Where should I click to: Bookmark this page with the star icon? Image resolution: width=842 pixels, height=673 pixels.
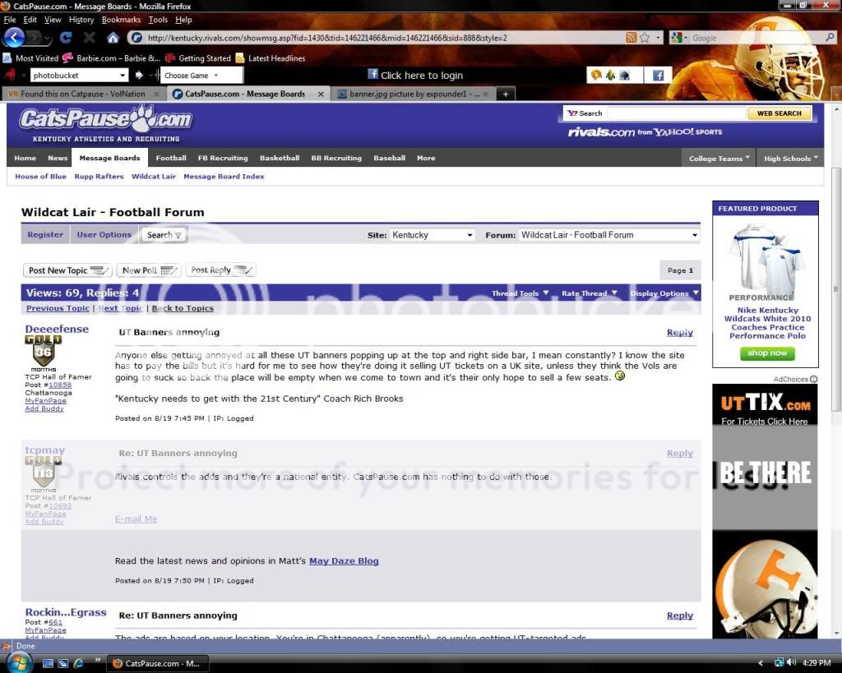click(x=645, y=38)
